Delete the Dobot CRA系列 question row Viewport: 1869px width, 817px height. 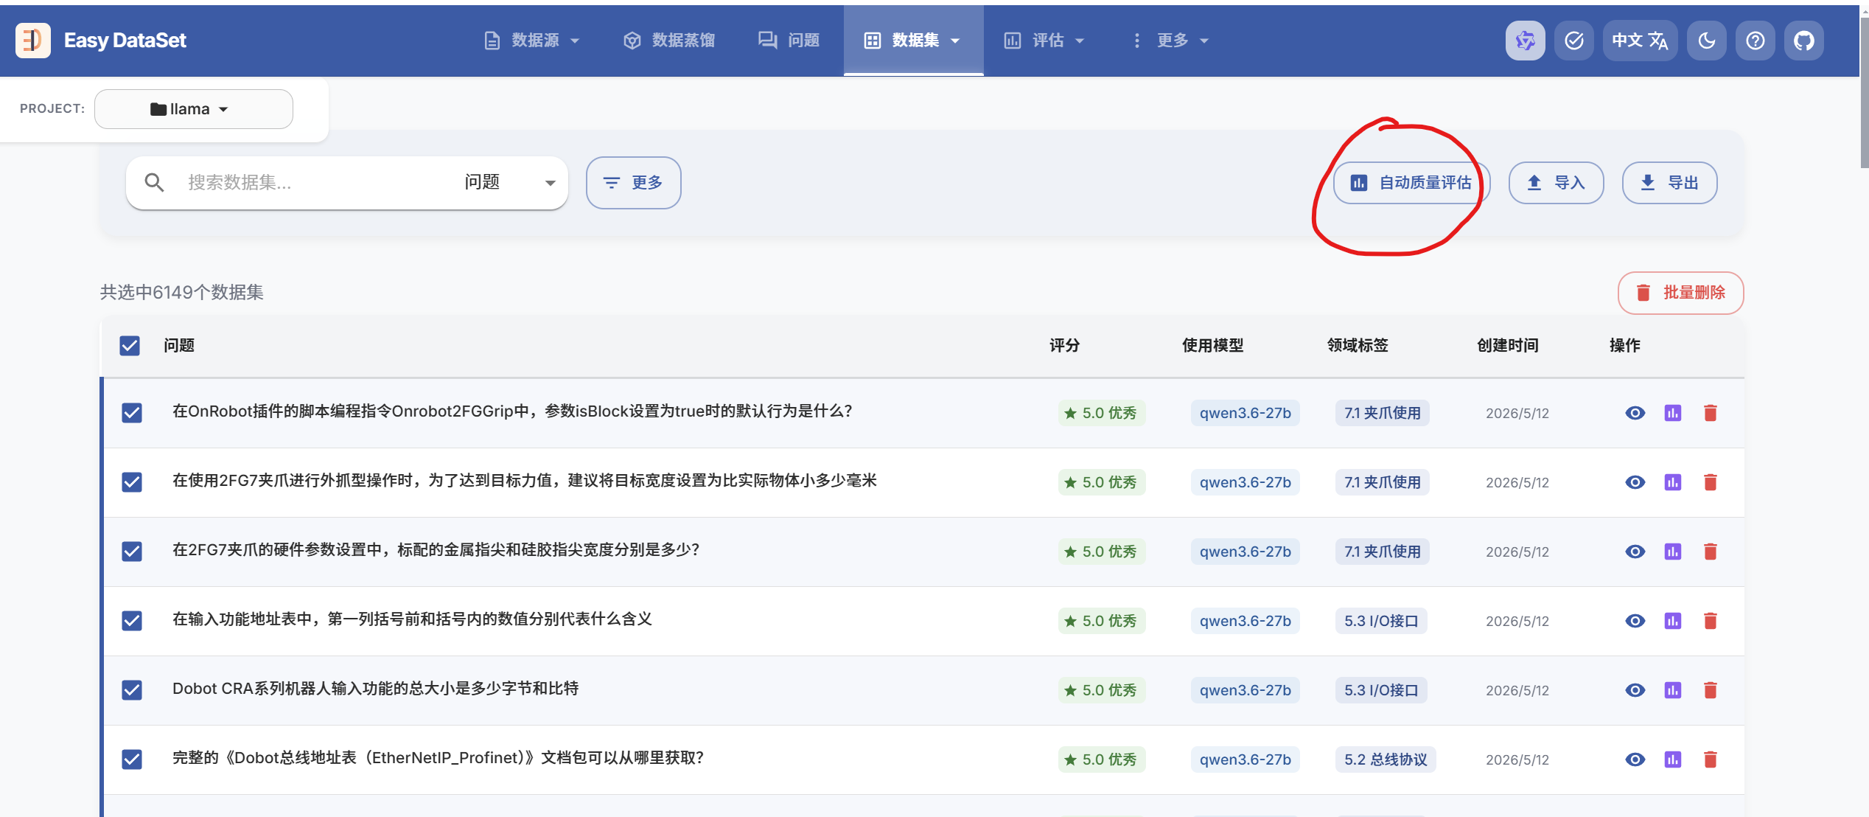coord(1711,690)
